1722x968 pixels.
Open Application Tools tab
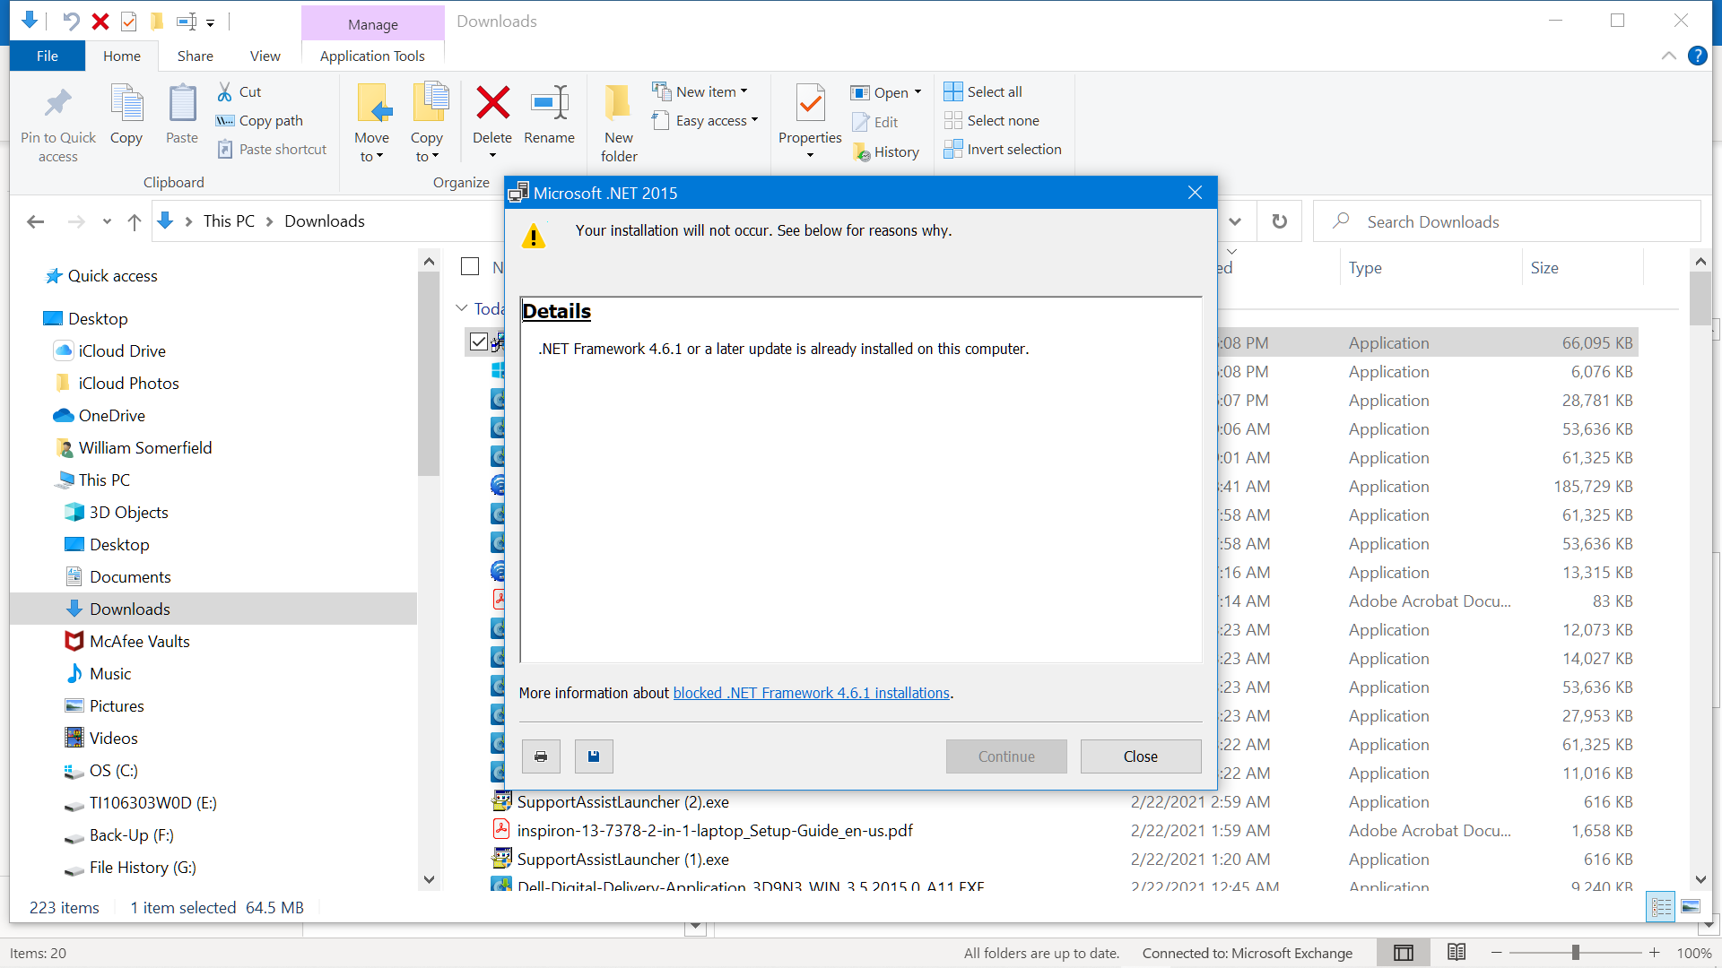[x=372, y=56]
